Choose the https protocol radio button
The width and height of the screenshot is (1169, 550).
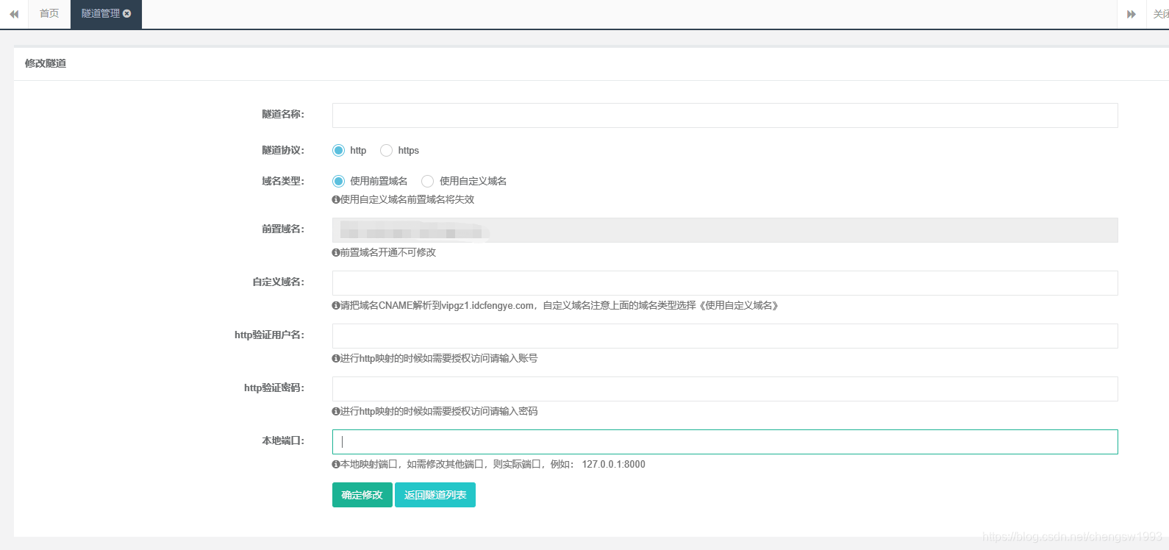386,151
